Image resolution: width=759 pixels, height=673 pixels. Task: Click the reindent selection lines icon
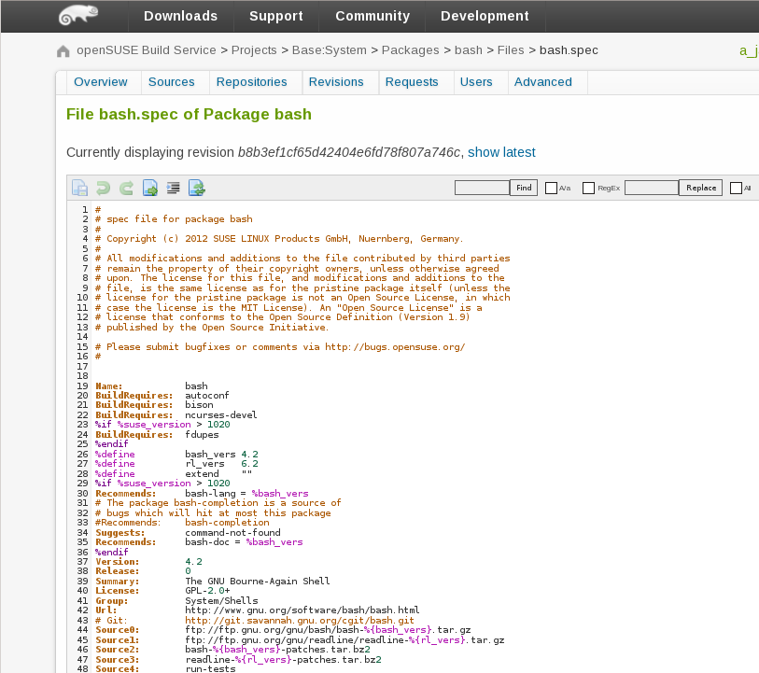173,188
